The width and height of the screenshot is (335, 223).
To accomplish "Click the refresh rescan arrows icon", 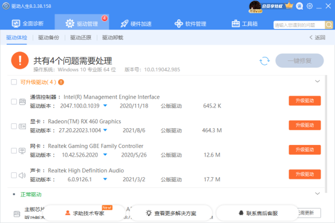I will pos(264,61).
